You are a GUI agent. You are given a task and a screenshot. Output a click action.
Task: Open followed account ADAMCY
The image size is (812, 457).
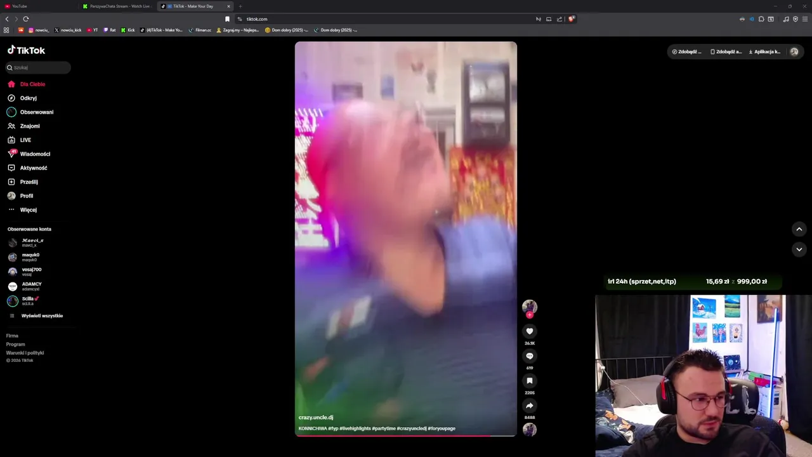point(25,286)
